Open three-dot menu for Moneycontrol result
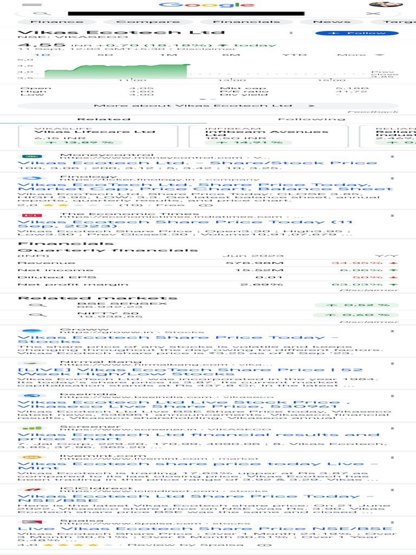This screenshot has width=416, height=555. pyautogui.click(x=392, y=156)
